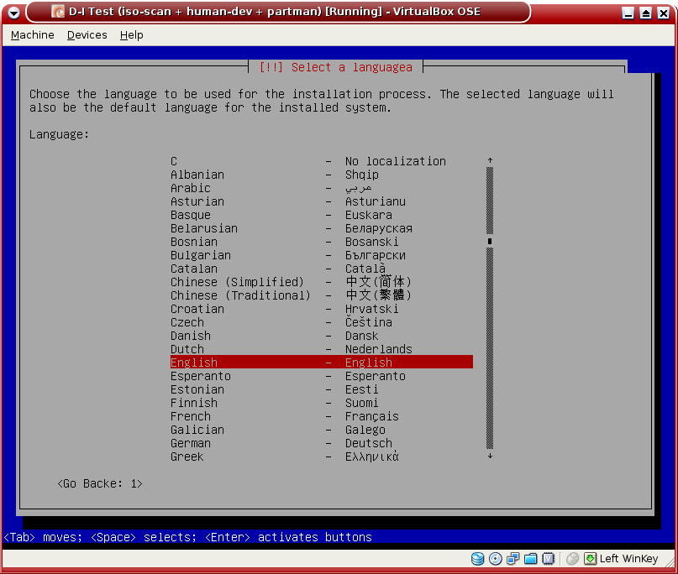Click the language list scroll-up arrow
Screen dimensions: 678x574
point(490,160)
